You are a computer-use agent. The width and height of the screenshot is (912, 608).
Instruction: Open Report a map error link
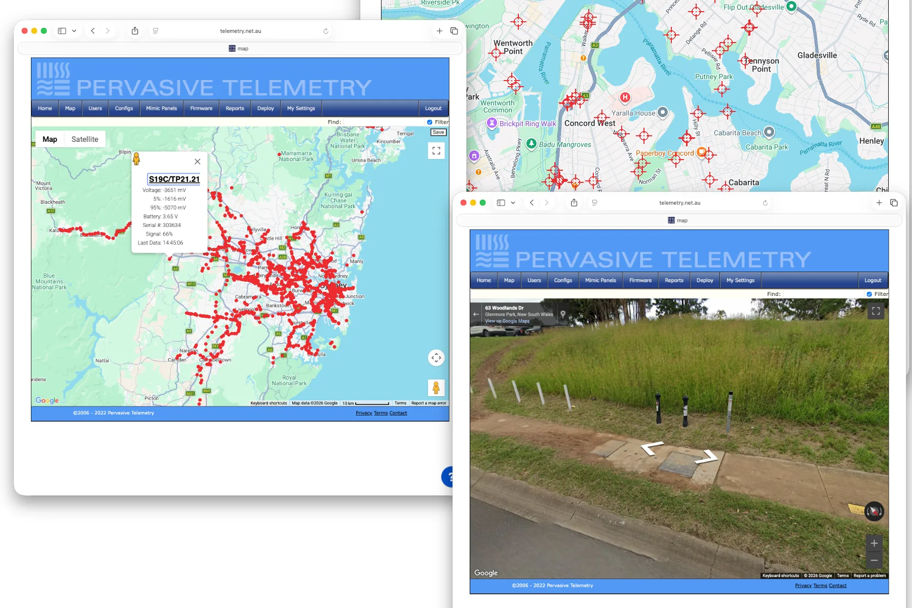[x=429, y=403]
